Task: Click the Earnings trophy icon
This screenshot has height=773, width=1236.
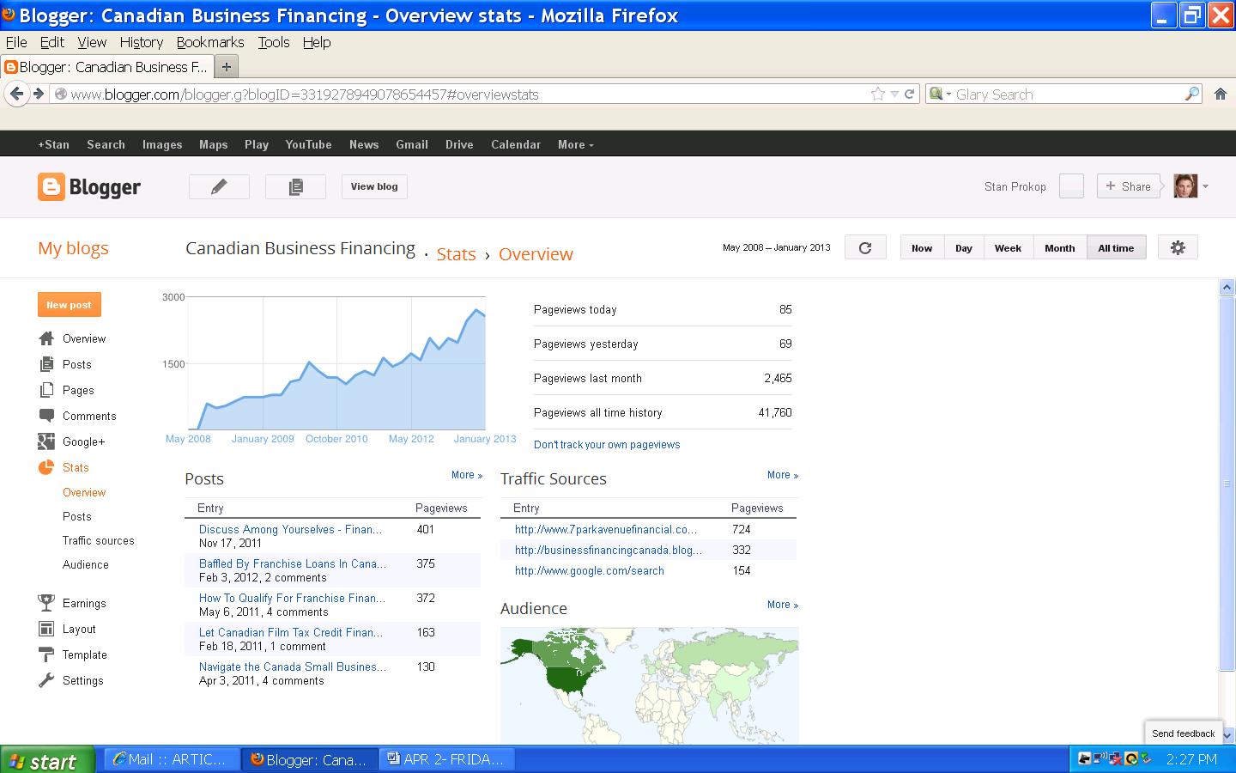Action: (46, 603)
